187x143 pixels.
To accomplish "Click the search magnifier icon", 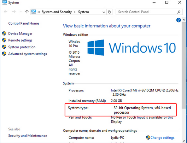I will 179,12.
